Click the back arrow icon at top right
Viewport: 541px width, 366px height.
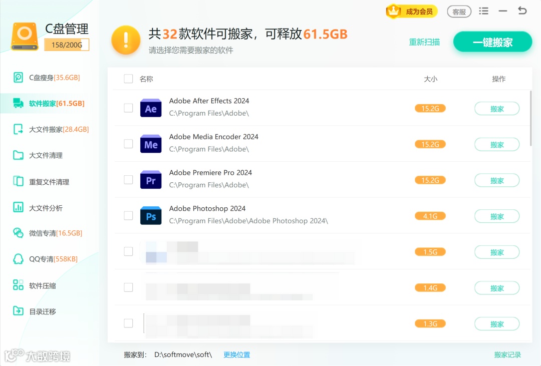522,11
